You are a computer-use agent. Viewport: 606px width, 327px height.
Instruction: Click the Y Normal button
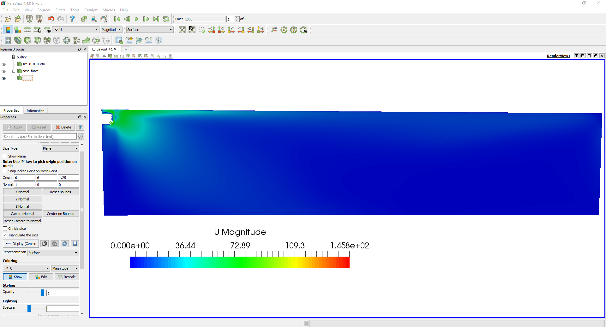22,199
